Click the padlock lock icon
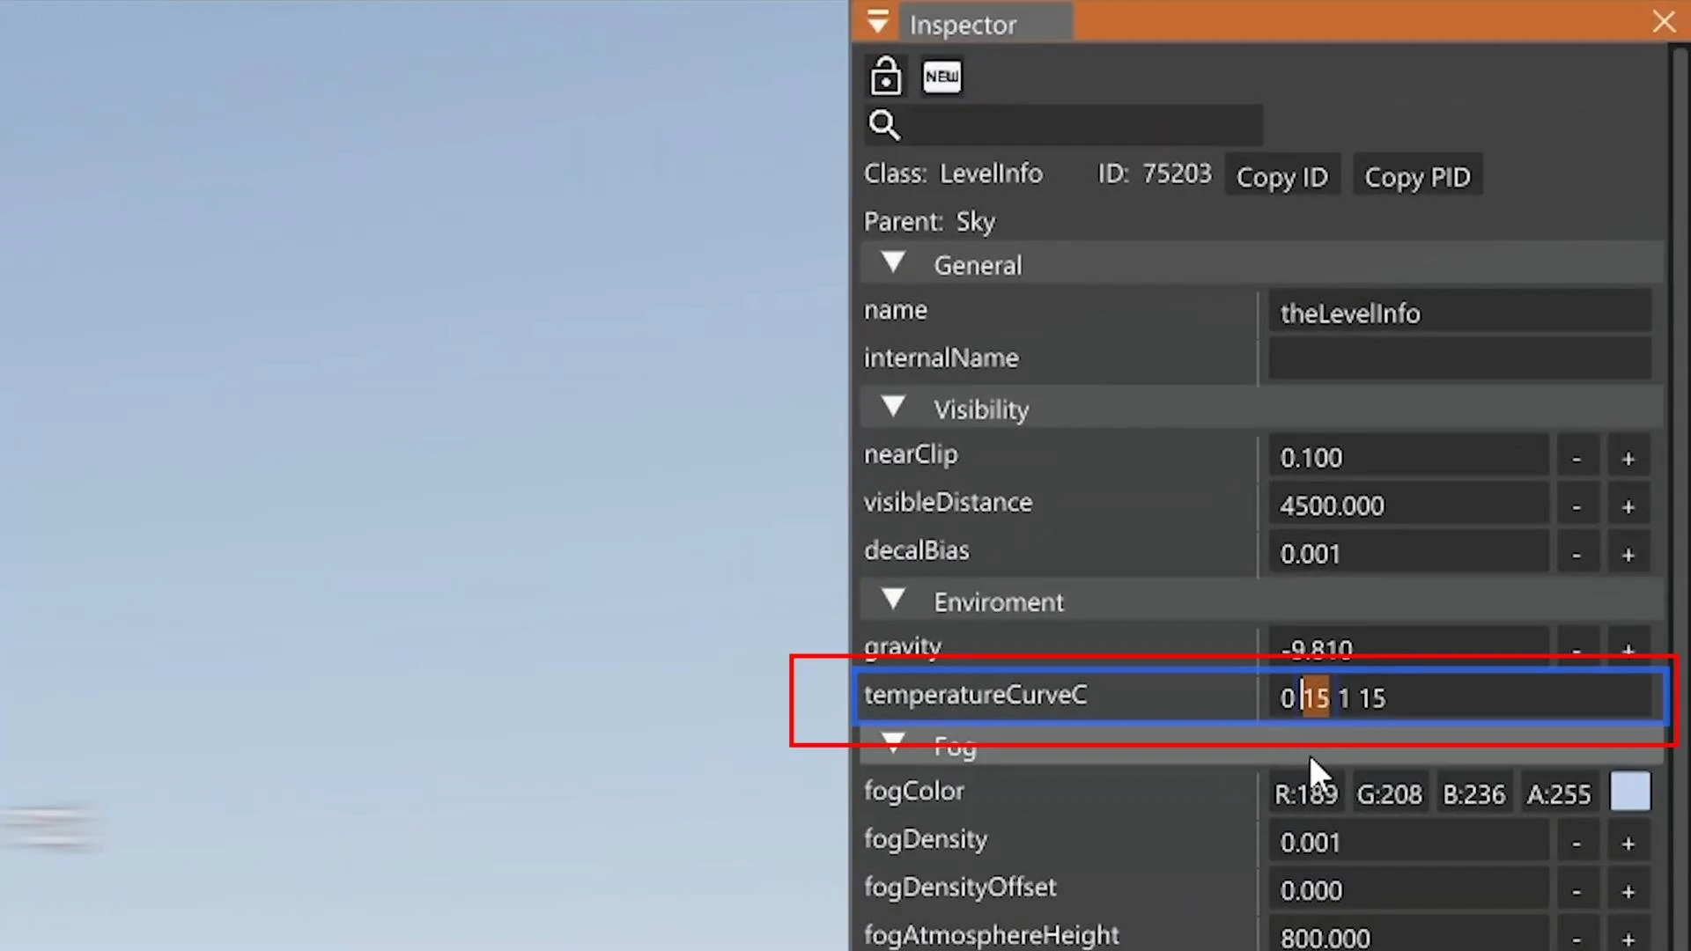 885,77
